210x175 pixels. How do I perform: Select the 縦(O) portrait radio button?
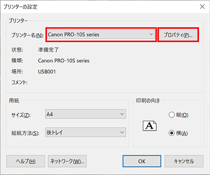[172, 115]
